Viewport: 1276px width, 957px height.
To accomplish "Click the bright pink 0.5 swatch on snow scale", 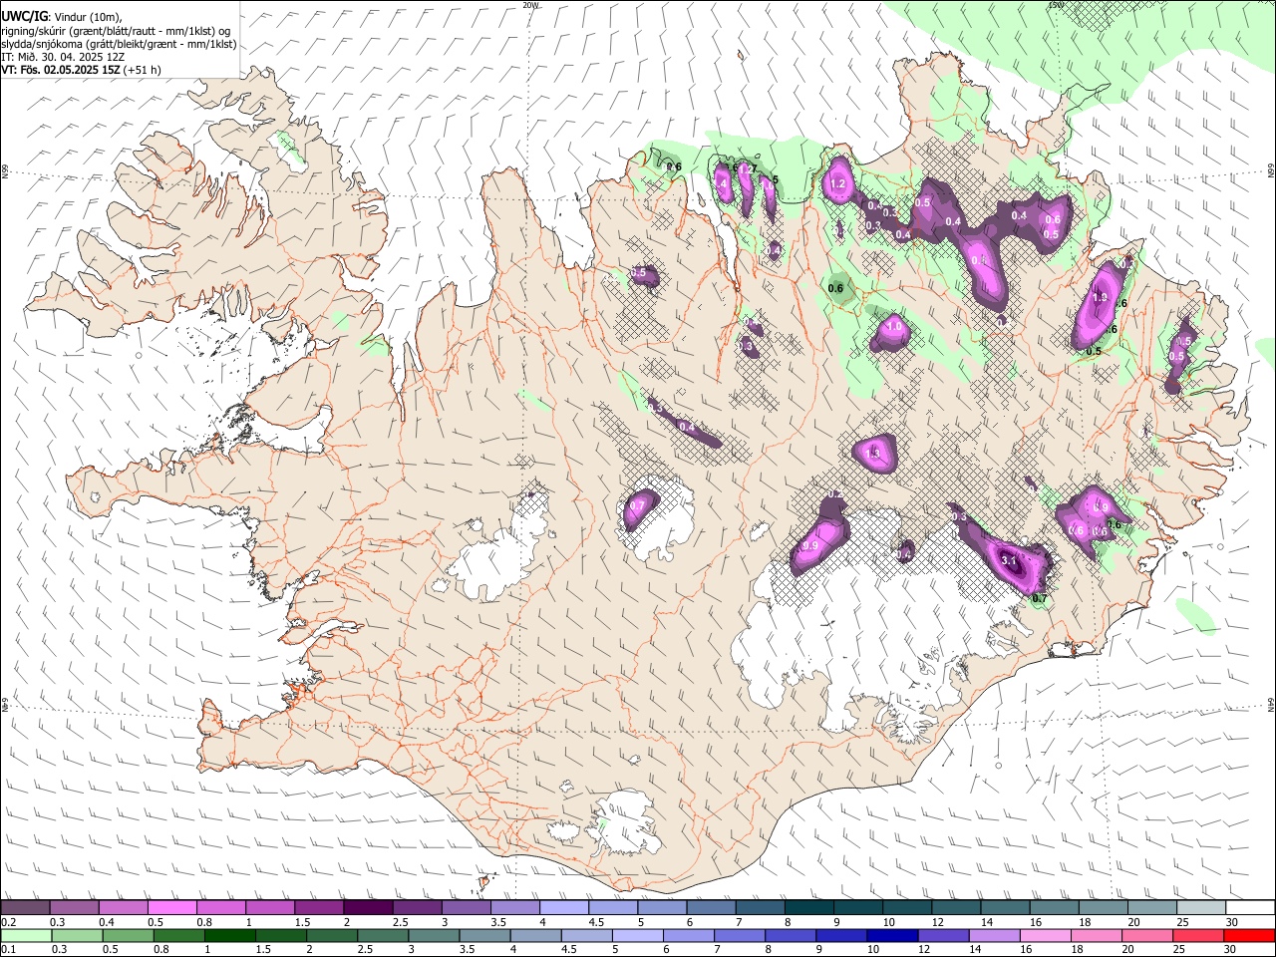I will pyautogui.click(x=172, y=907).
